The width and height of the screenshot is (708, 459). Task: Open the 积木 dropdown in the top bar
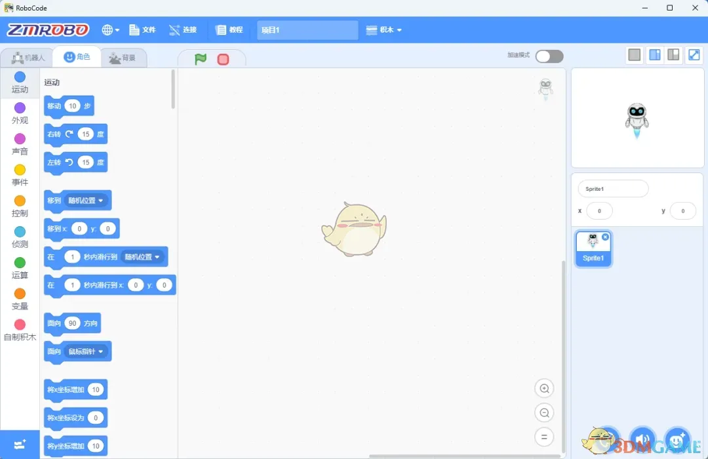pyautogui.click(x=384, y=30)
